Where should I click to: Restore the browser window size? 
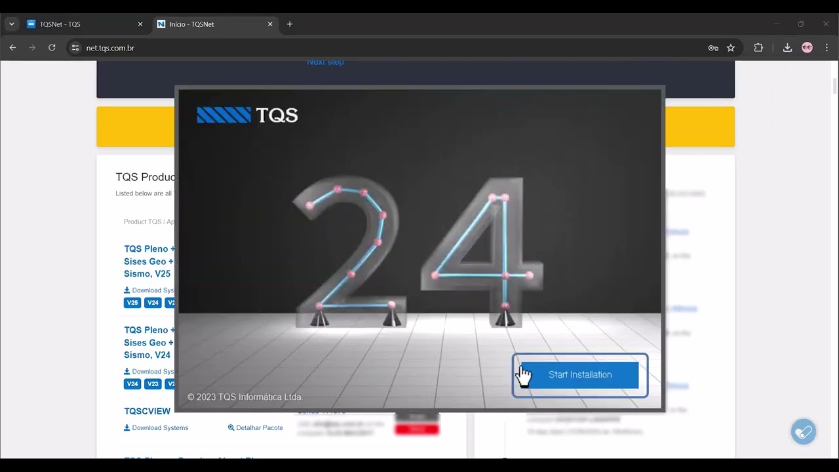point(801,24)
